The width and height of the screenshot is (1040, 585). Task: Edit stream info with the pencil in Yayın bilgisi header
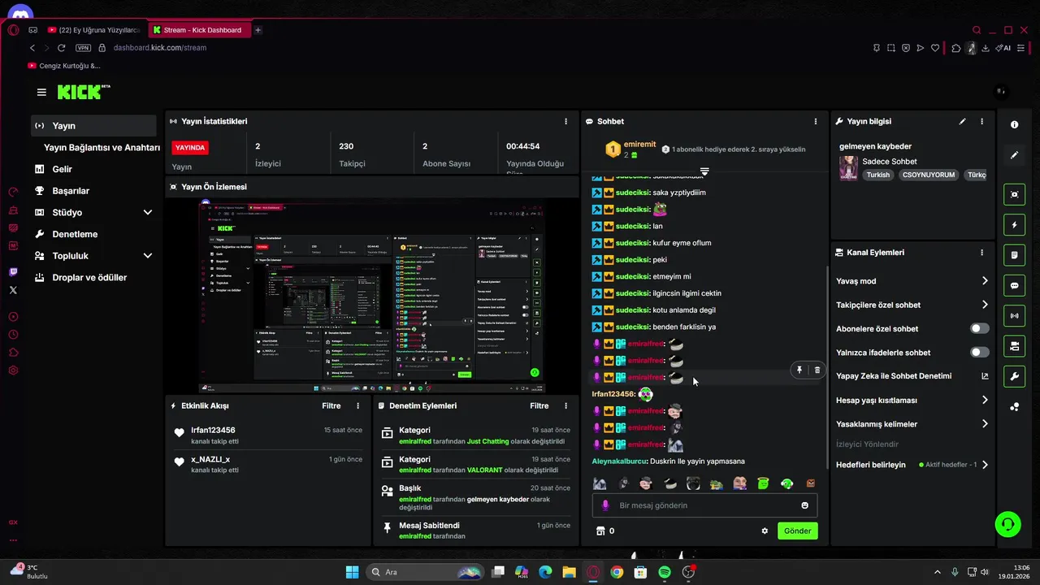coord(963,121)
